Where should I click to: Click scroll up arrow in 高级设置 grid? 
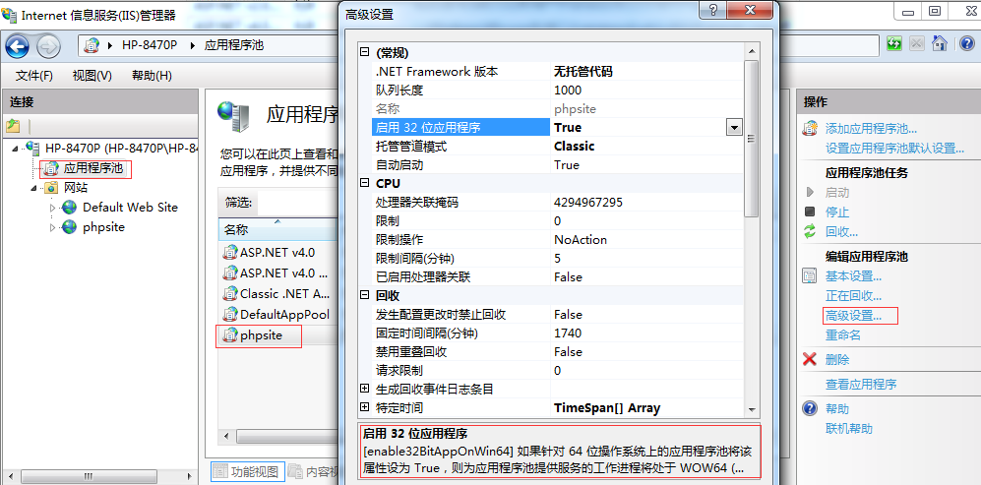coord(752,52)
